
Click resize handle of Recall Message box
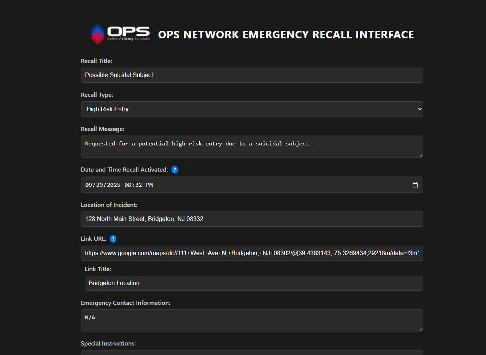click(x=421, y=155)
